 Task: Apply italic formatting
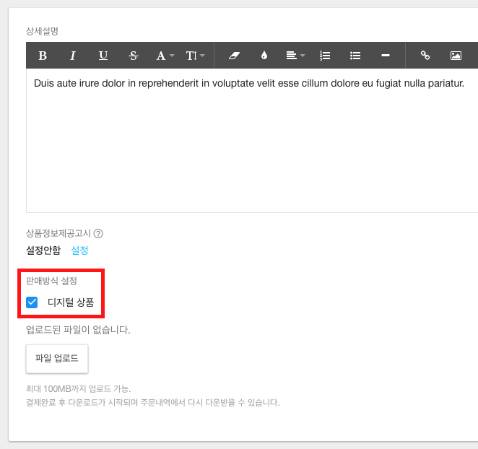73,56
